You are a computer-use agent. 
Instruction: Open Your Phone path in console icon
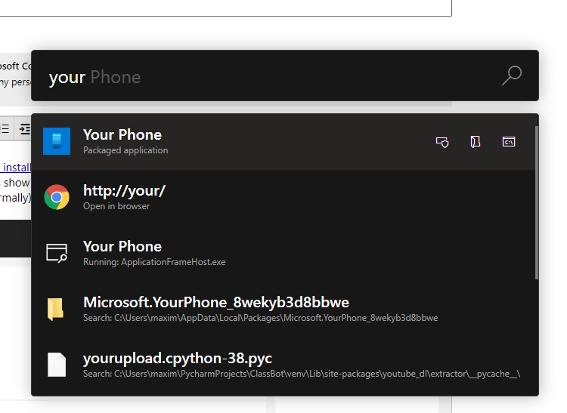click(x=509, y=141)
